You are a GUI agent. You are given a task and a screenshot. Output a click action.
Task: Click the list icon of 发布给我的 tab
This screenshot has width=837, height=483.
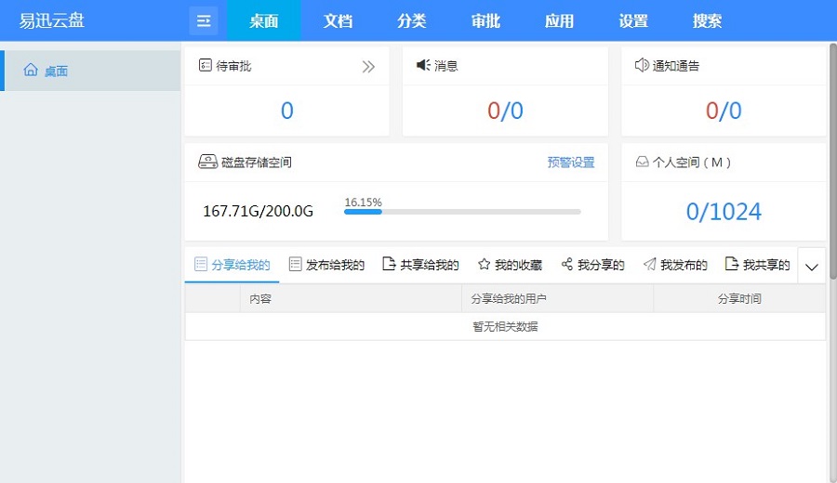[x=295, y=264]
